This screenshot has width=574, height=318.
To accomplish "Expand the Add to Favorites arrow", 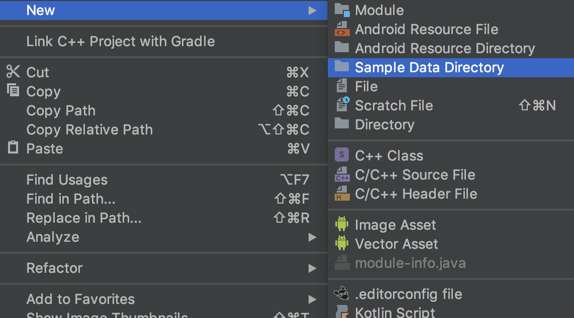I will tap(313, 299).
